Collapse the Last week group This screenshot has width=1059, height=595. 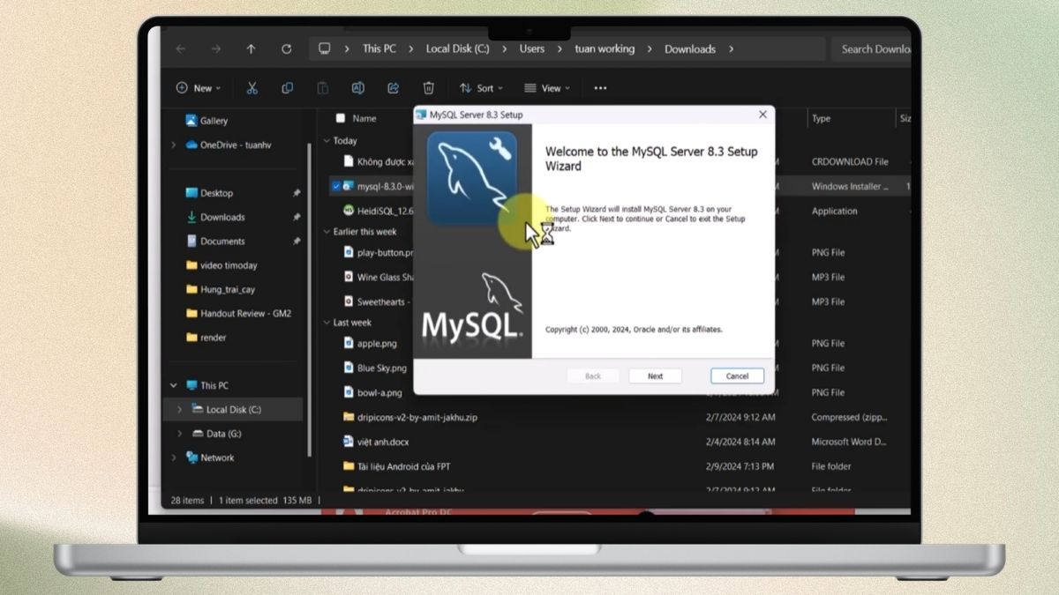point(327,323)
